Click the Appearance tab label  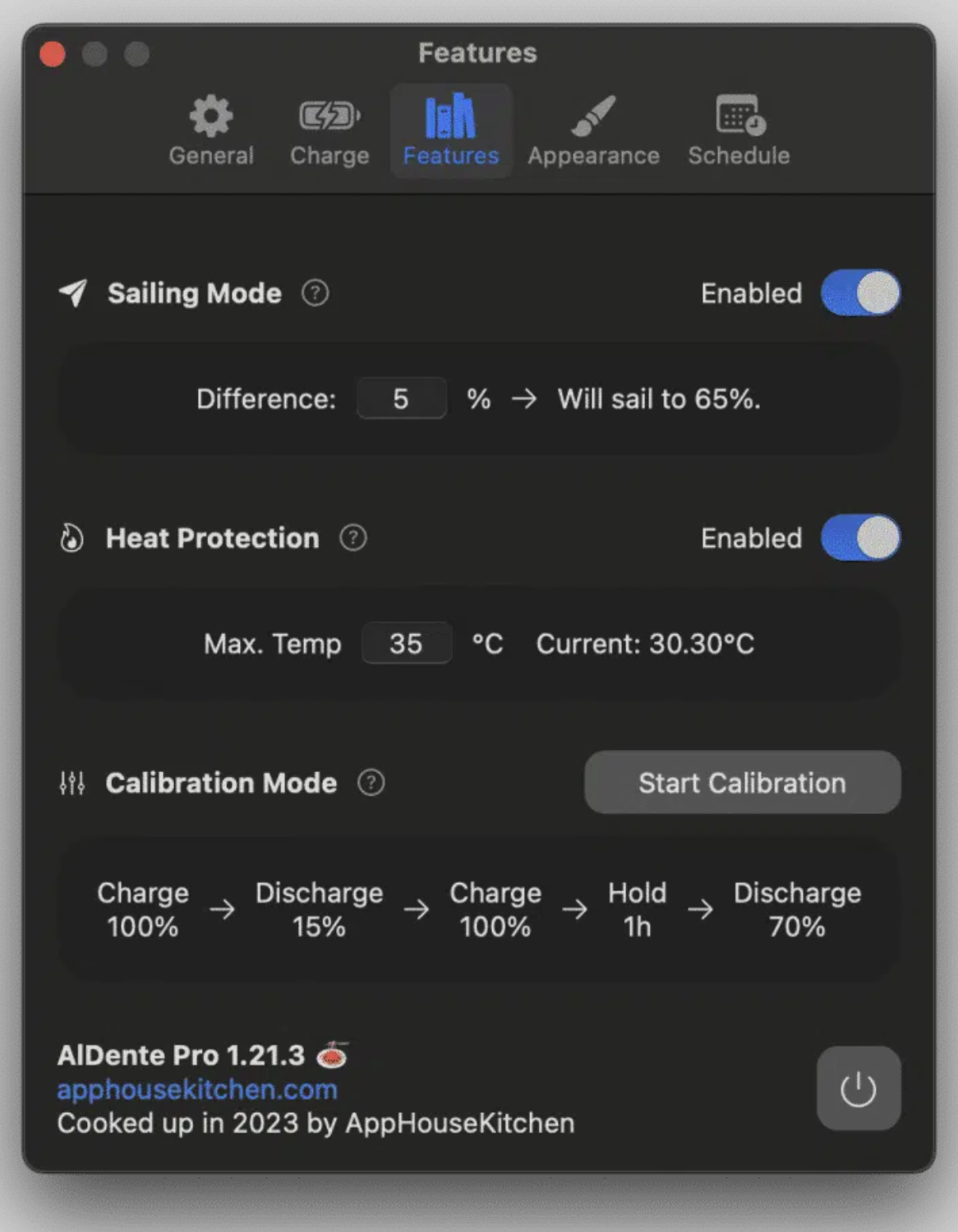[x=593, y=155]
